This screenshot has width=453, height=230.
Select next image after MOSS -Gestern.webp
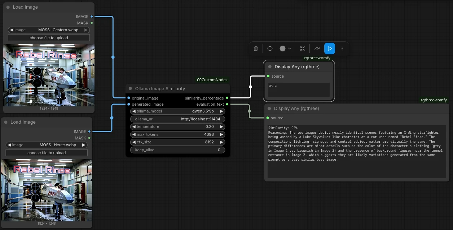pyautogui.click(x=86, y=30)
